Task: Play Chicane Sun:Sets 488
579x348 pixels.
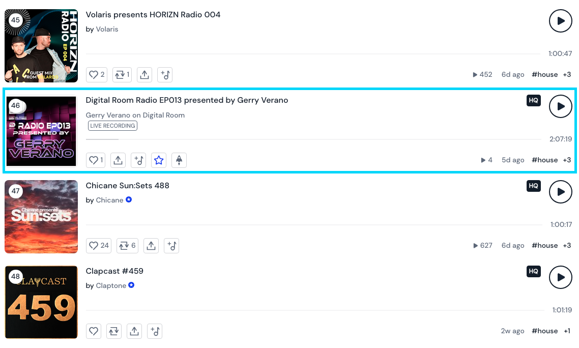Action: click(560, 192)
